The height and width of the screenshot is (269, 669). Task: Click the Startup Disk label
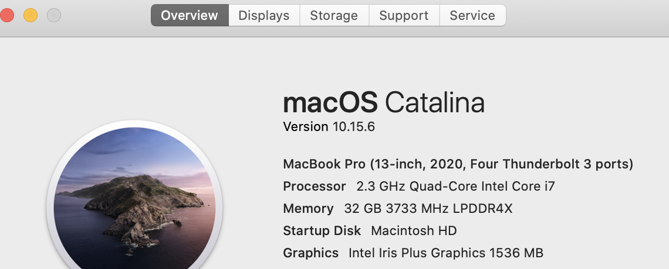[x=322, y=231]
